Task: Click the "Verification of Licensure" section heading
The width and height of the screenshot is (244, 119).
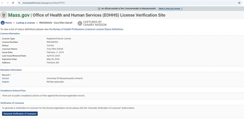Action: [x=12, y=103]
